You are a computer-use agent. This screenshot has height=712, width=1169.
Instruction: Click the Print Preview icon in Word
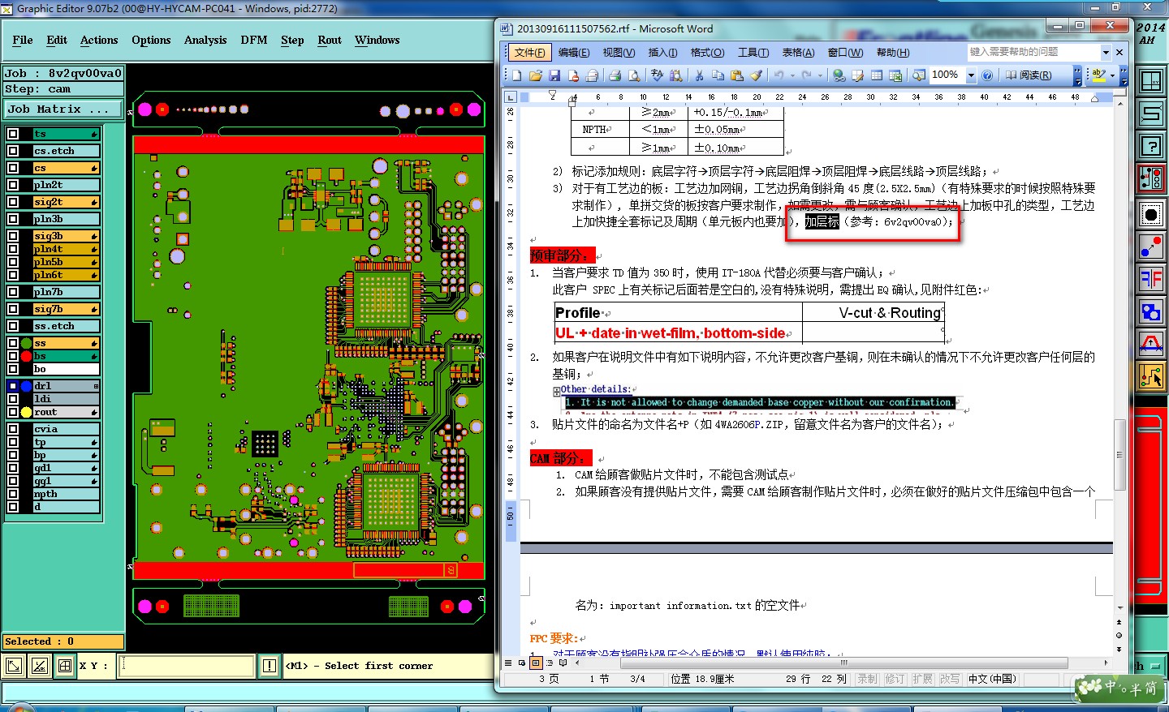click(634, 75)
